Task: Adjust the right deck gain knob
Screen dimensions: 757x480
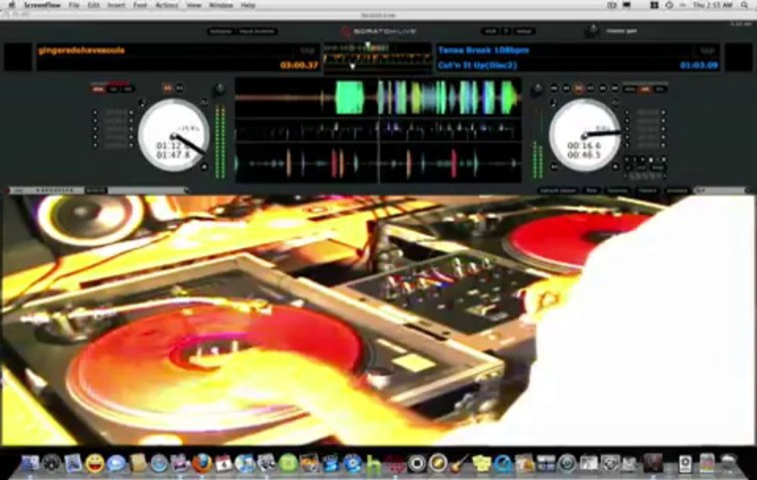Action: pyautogui.click(x=536, y=89)
